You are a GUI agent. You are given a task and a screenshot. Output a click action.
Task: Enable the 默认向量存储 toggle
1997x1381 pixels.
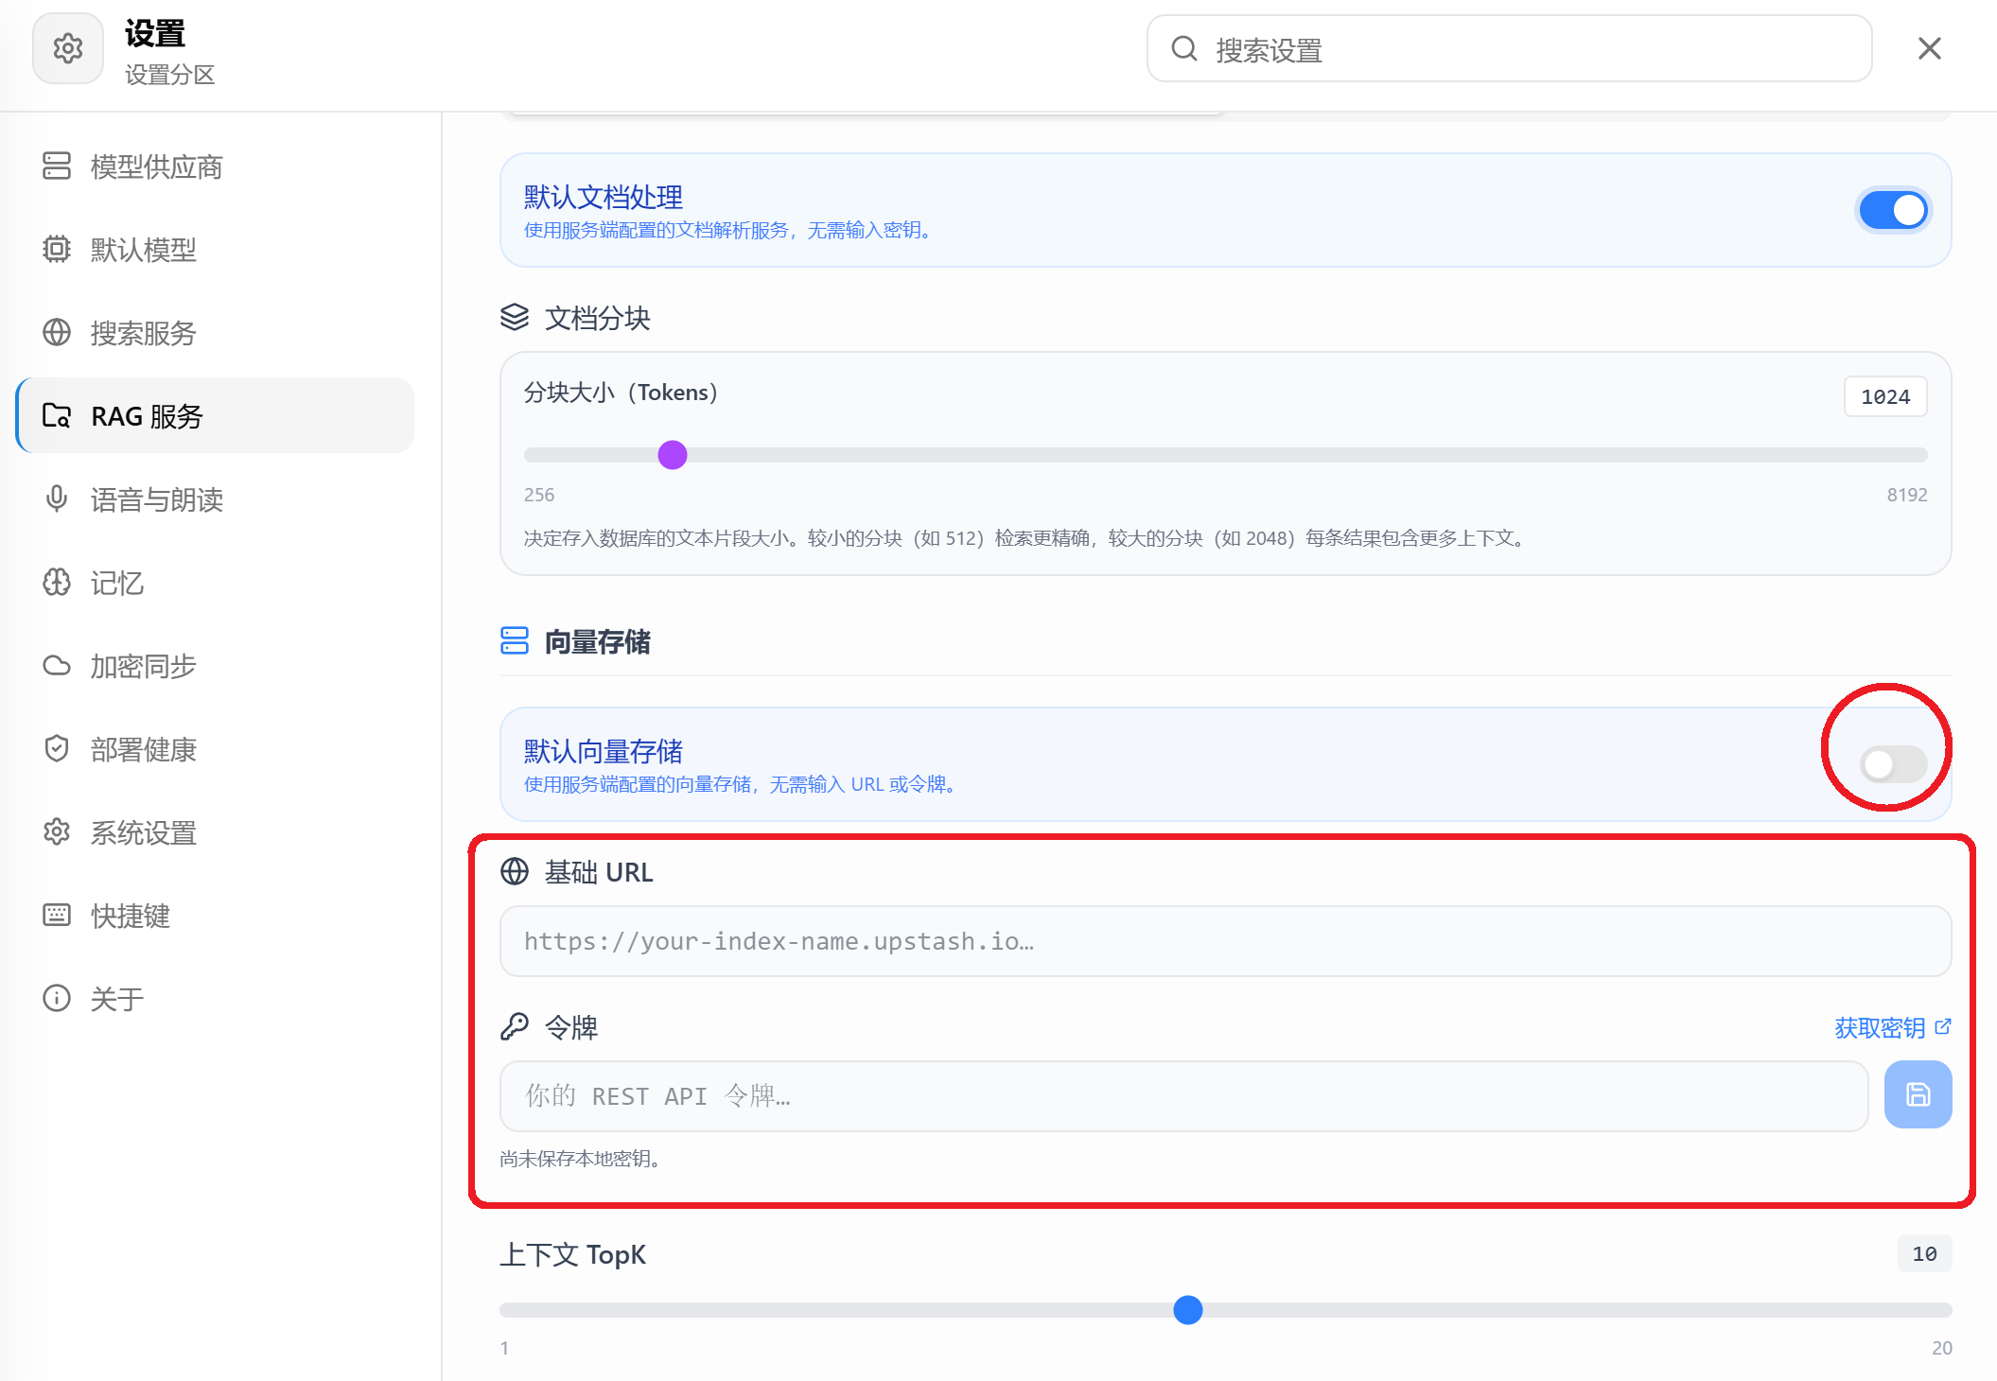tap(1893, 764)
